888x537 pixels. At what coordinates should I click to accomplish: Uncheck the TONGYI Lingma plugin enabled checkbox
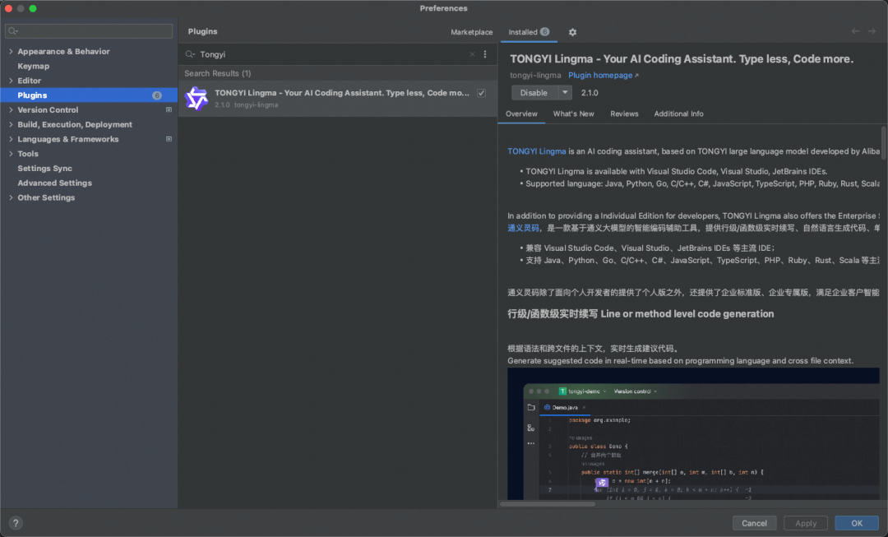coord(481,93)
